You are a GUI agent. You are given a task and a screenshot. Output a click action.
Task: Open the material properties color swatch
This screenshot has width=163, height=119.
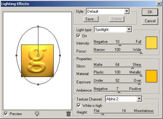click(x=151, y=76)
